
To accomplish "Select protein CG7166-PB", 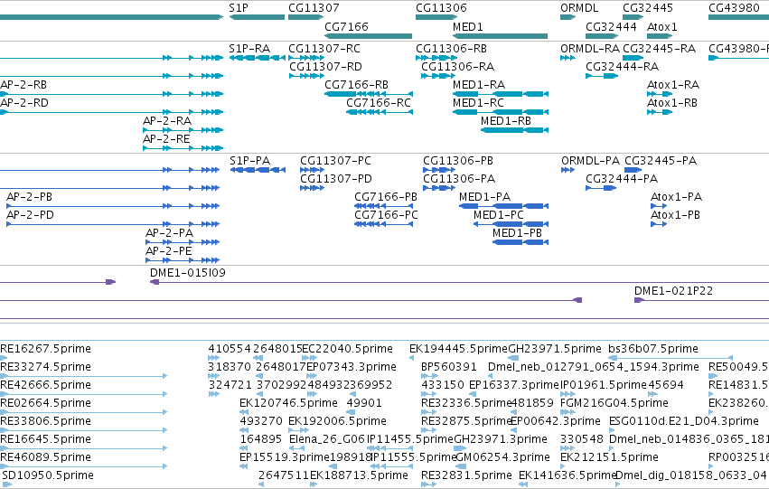I will [x=386, y=197].
